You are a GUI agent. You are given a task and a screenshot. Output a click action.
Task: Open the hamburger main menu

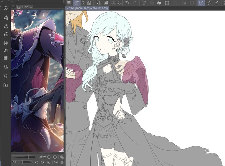click(69, 3)
